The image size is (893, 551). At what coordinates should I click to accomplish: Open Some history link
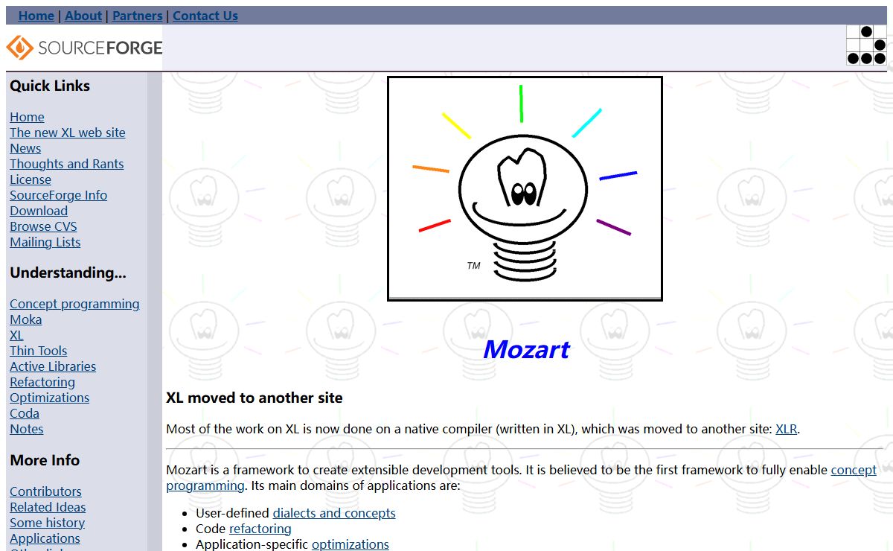tap(48, 523)
